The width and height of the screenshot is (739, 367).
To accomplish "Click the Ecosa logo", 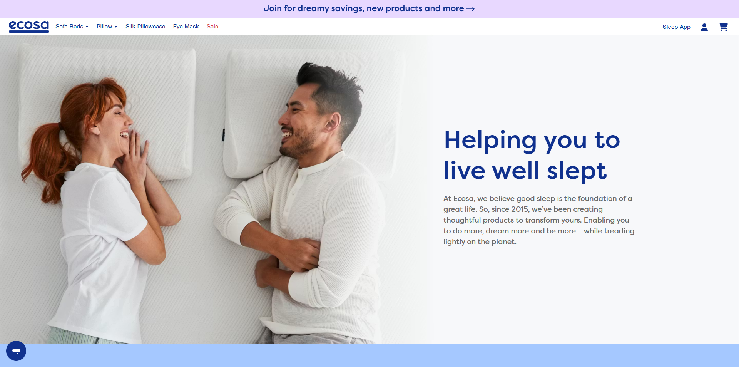I will (29, 27).
